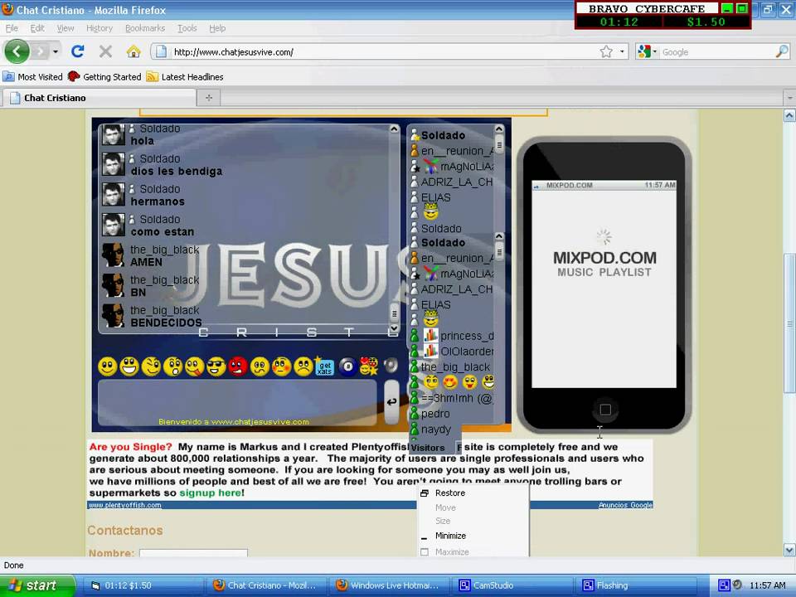Open a new tab with the plus button
This screenshot has height=597, width=796.
click(x=209, y=98)
